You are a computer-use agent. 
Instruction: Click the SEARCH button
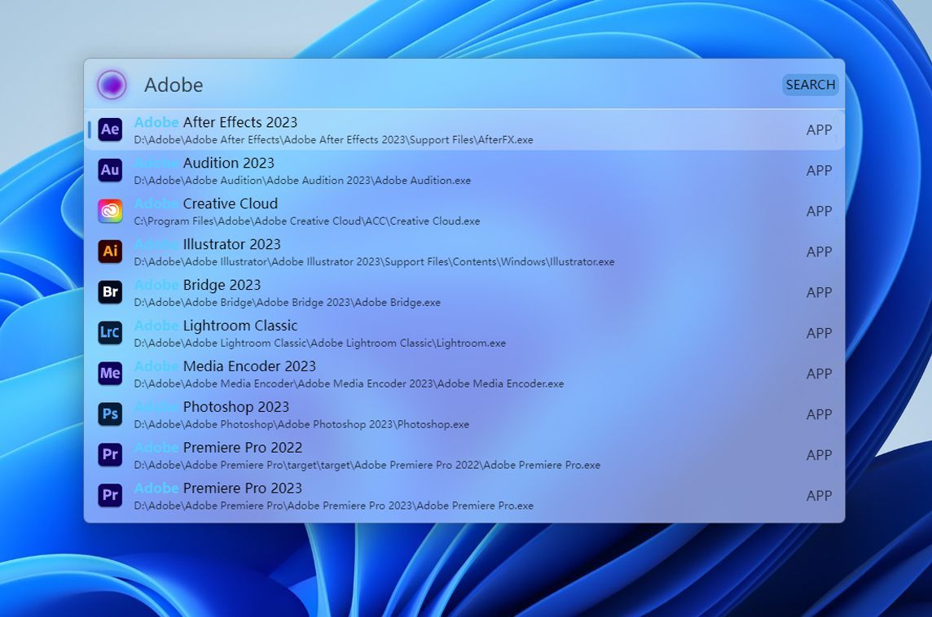coord(810,85)
